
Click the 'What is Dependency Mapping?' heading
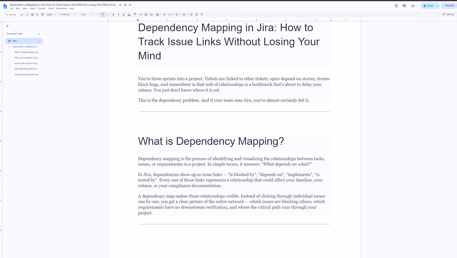tap(211, 141)
